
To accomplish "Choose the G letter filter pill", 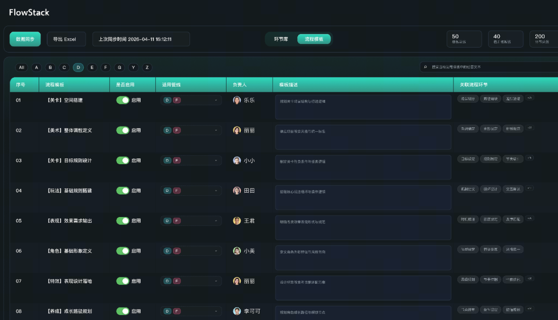I will click(119, 67).
